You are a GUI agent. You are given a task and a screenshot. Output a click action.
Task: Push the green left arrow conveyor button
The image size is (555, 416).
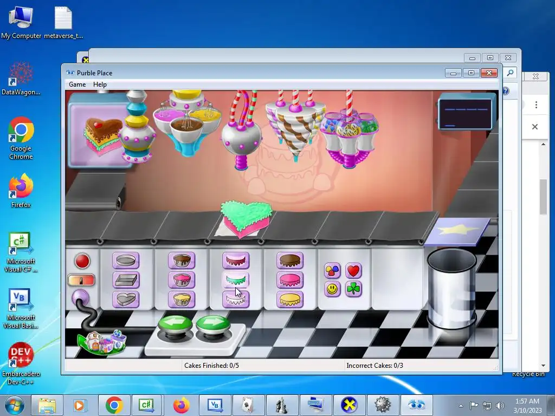pos(175,325)
